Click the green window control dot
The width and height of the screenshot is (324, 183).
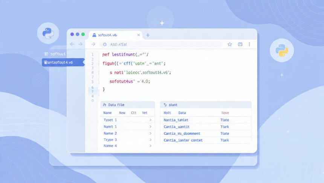click(x=83, y=34)
